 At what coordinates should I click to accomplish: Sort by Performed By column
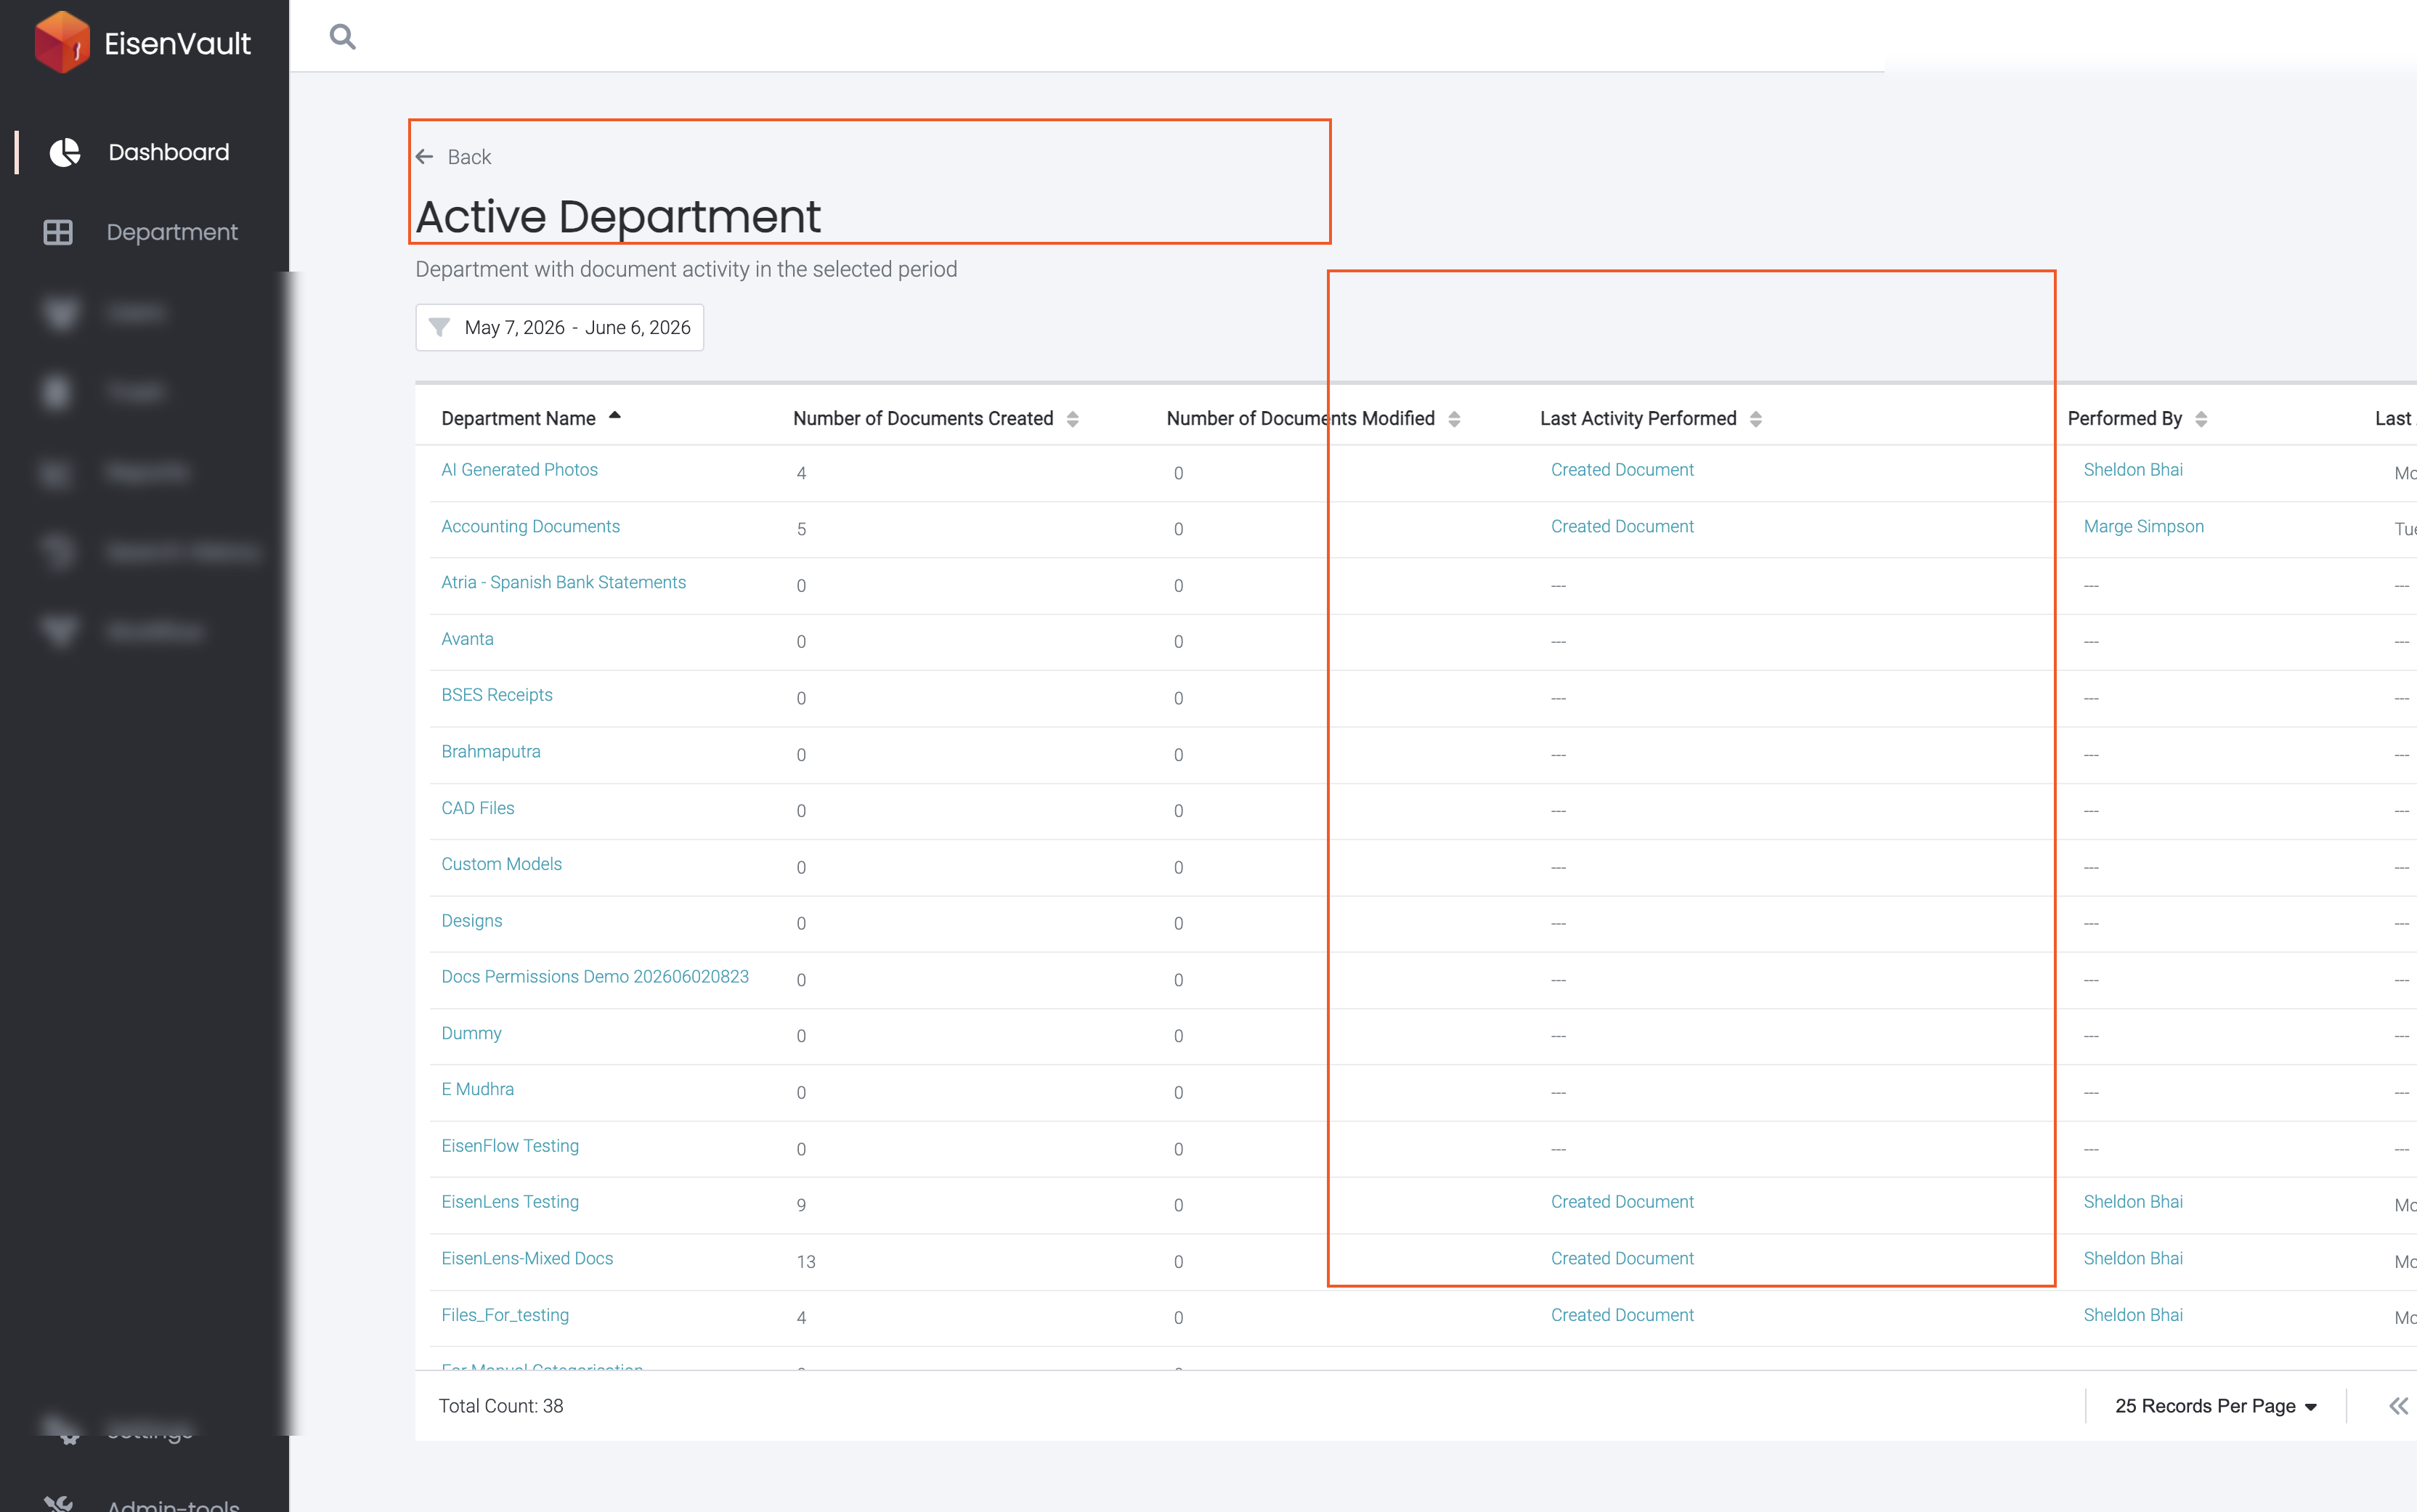click(x=2138, y=418)
